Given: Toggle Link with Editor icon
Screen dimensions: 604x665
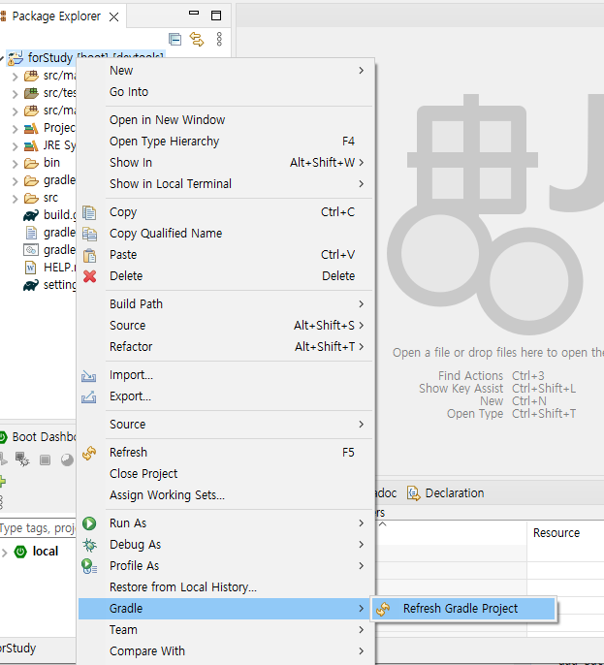Looking at the screenshot, I should pos(197,39).
